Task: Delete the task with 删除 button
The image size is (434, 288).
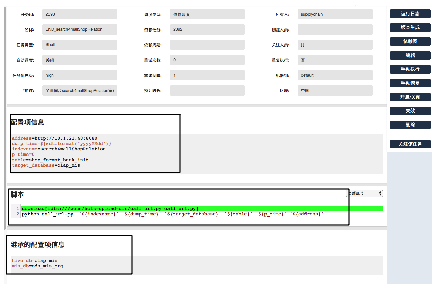Action: tap(410, 125)
